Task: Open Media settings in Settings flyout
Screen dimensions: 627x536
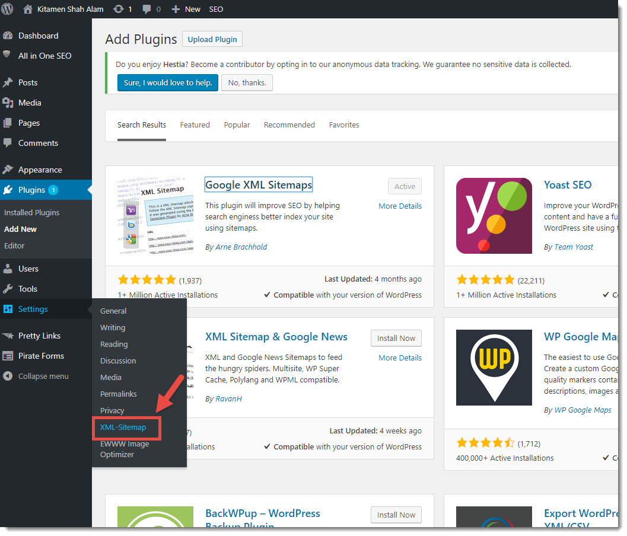Action: point(111,377)
